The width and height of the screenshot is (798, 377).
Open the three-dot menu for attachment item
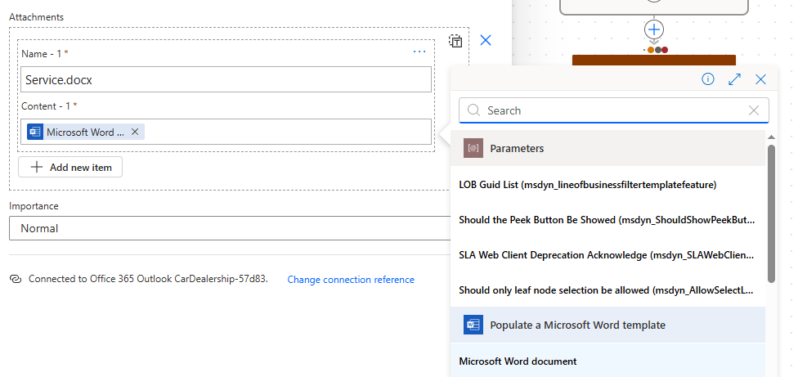(419, 52)
